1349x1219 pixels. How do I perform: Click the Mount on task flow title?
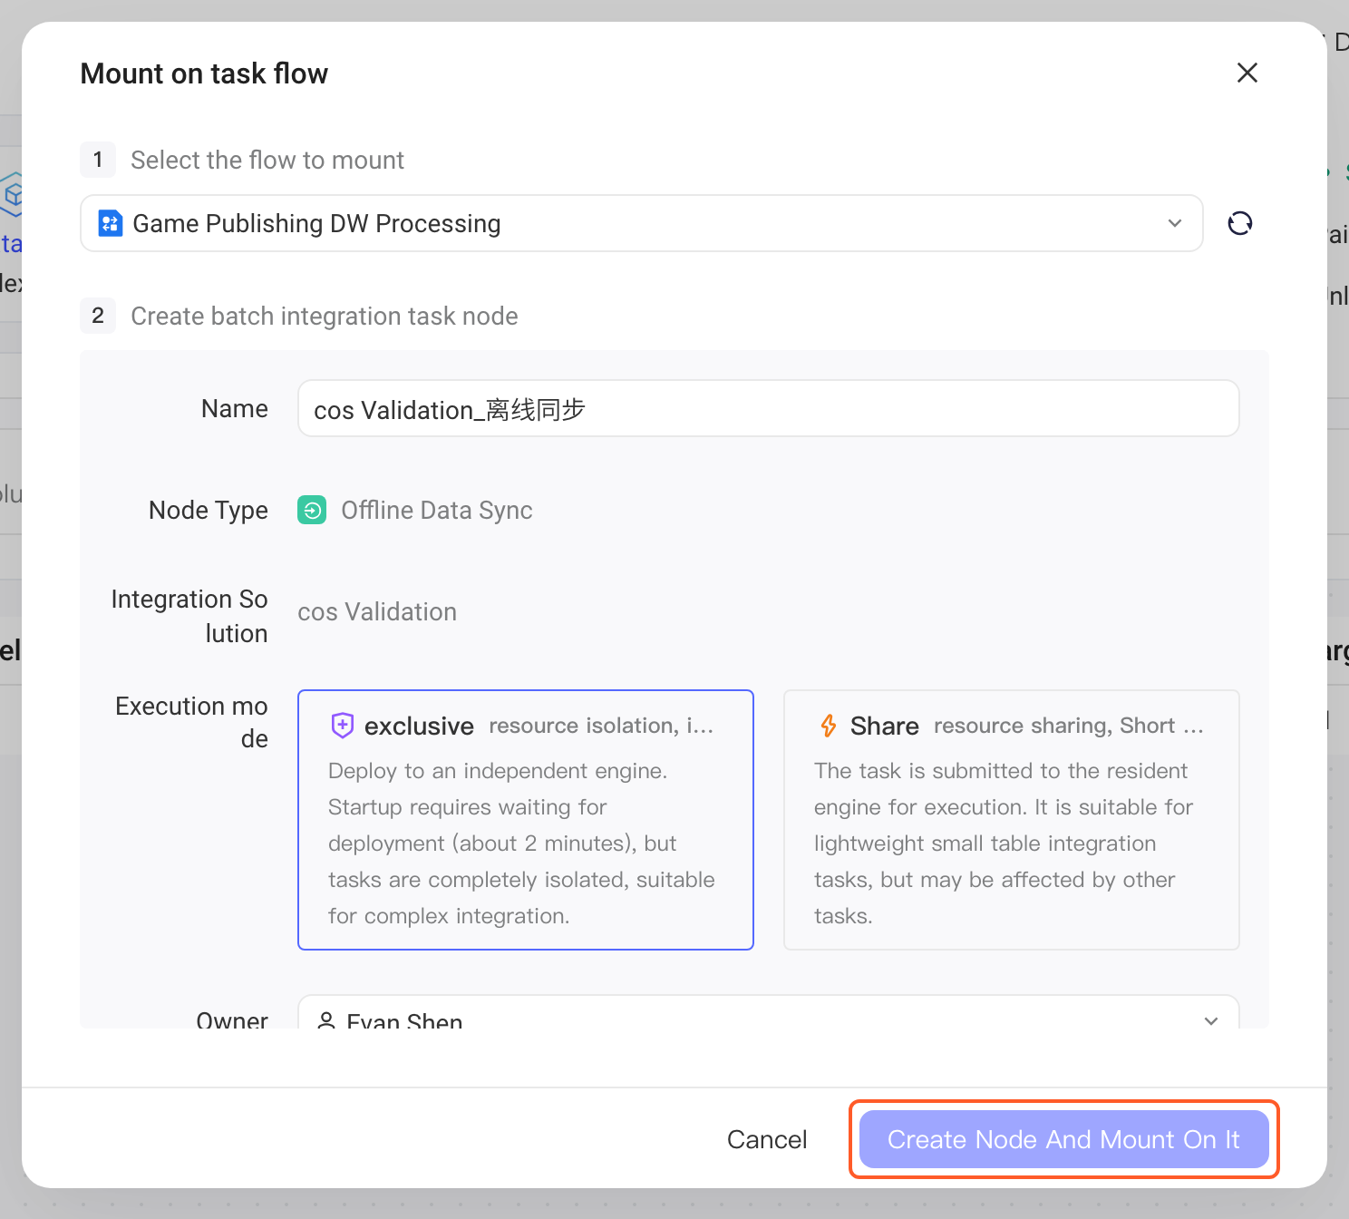[x=204, y=73]
